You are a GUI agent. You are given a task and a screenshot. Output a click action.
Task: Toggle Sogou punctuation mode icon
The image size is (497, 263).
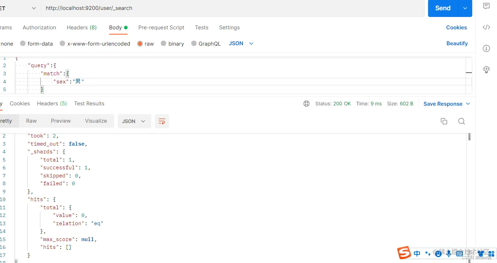tap(428, 253)
